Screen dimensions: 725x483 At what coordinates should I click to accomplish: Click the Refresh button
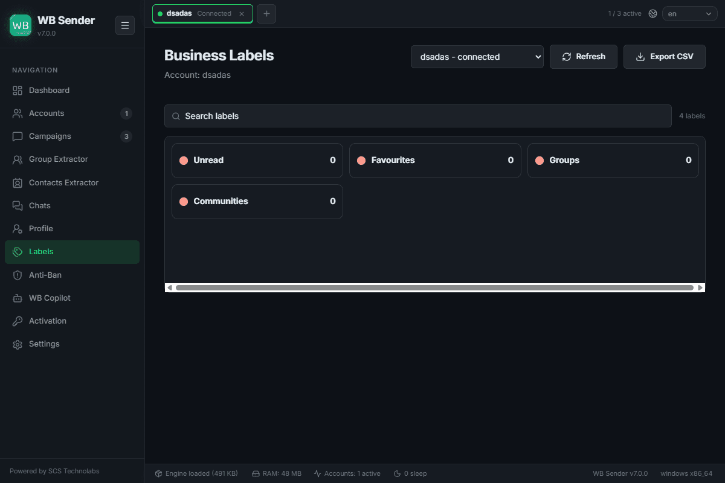pos(584,57)
